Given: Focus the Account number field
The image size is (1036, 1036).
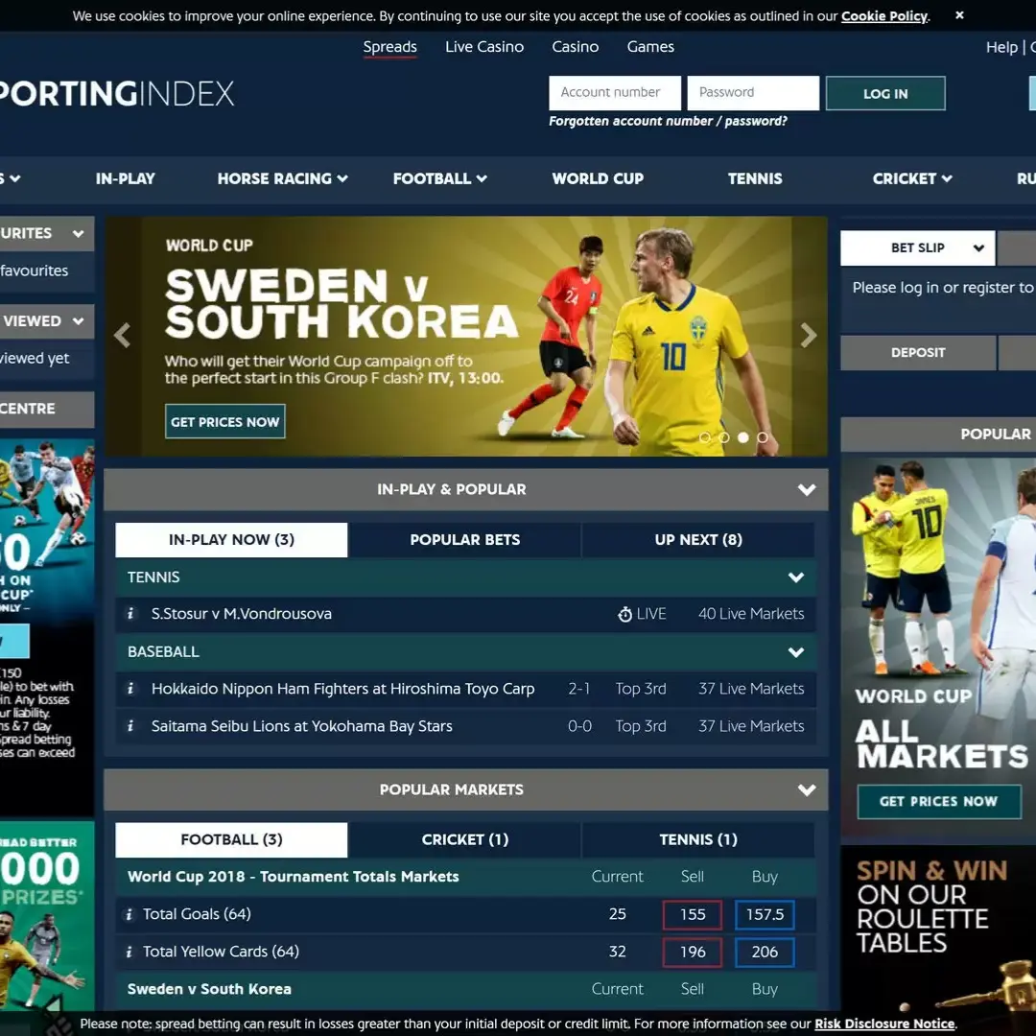Looking at the screenshot, I should tap(615, 92).
